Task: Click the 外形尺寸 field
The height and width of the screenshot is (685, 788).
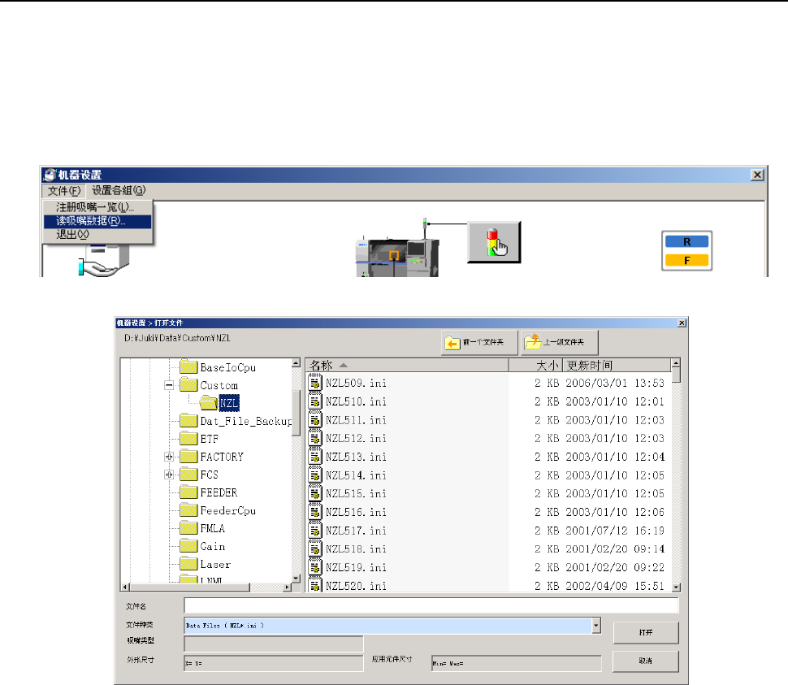Action: pyautogui.click(x=274, y=663)
